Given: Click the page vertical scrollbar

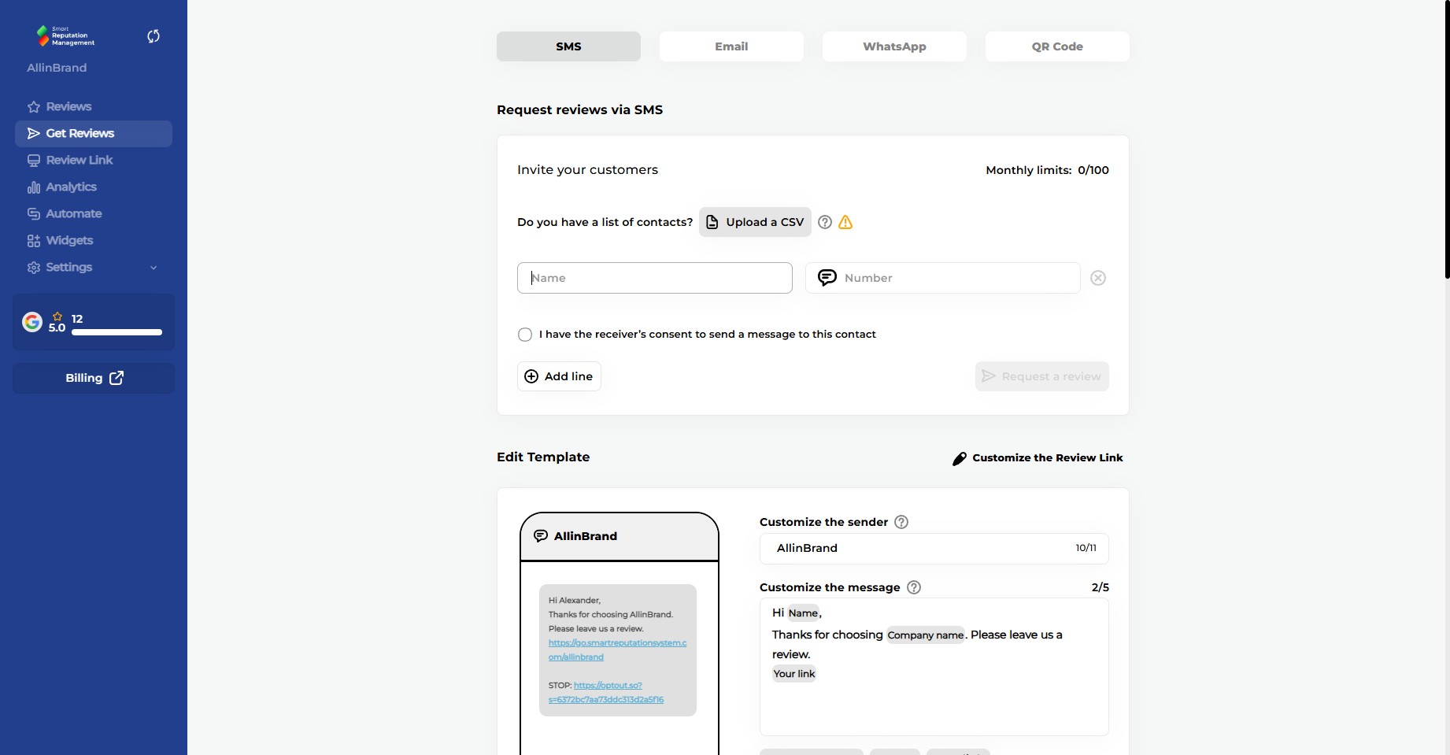Looking at the screenshot, I should coord(1447,139).
